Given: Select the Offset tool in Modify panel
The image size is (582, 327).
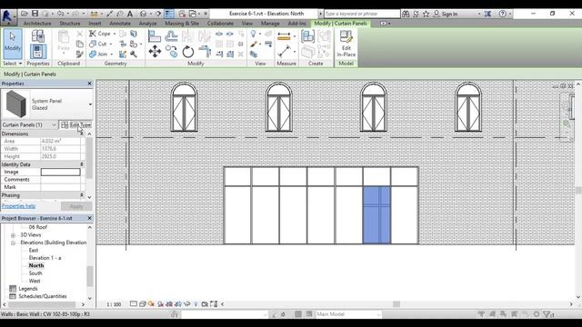Looking at the screenshot, I should click(171, 36).
